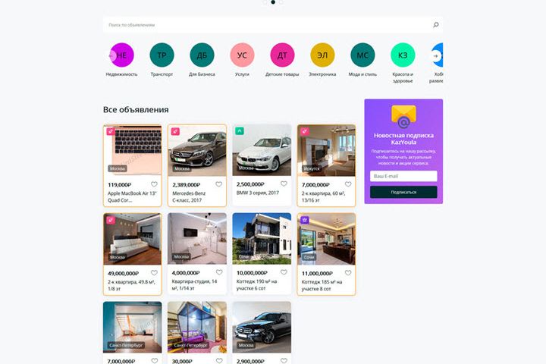Show next categories with right arrow
546x364 pixels.
tap(435, 55)
